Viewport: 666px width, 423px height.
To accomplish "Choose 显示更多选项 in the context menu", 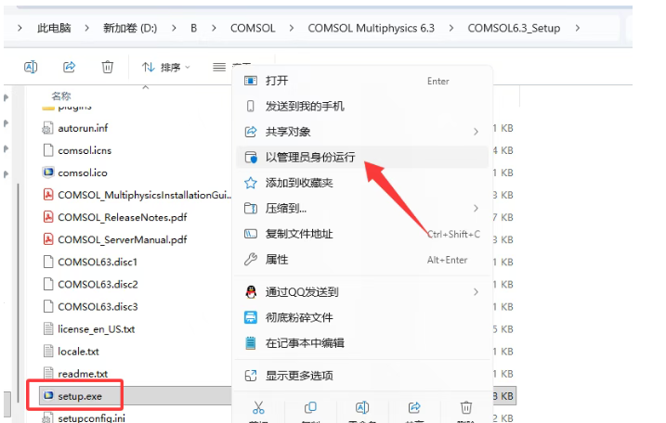I will tap(362, 376).
